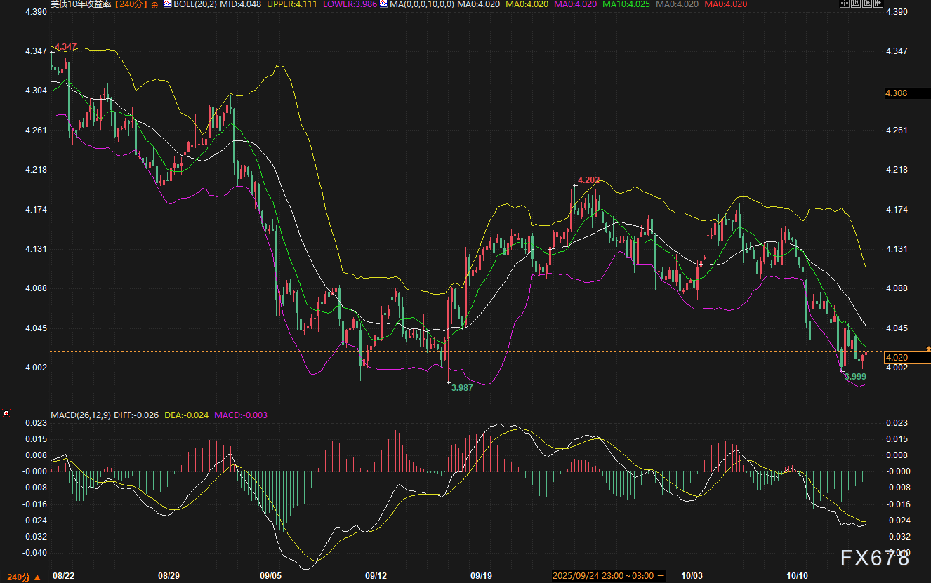Viewport: 931px width, 583px height.
Task: Open the 【240分】 timeframe label in the title
Action: point(131,4)
